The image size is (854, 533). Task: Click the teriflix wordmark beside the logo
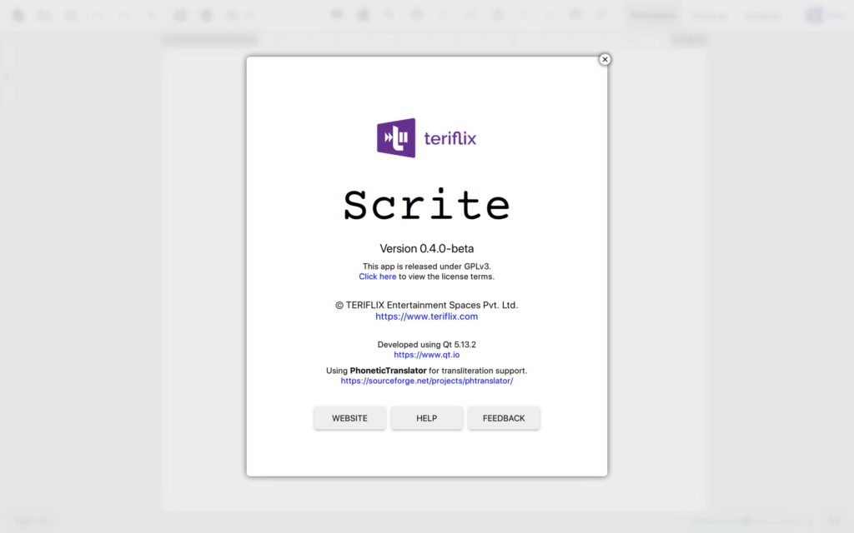450,138
